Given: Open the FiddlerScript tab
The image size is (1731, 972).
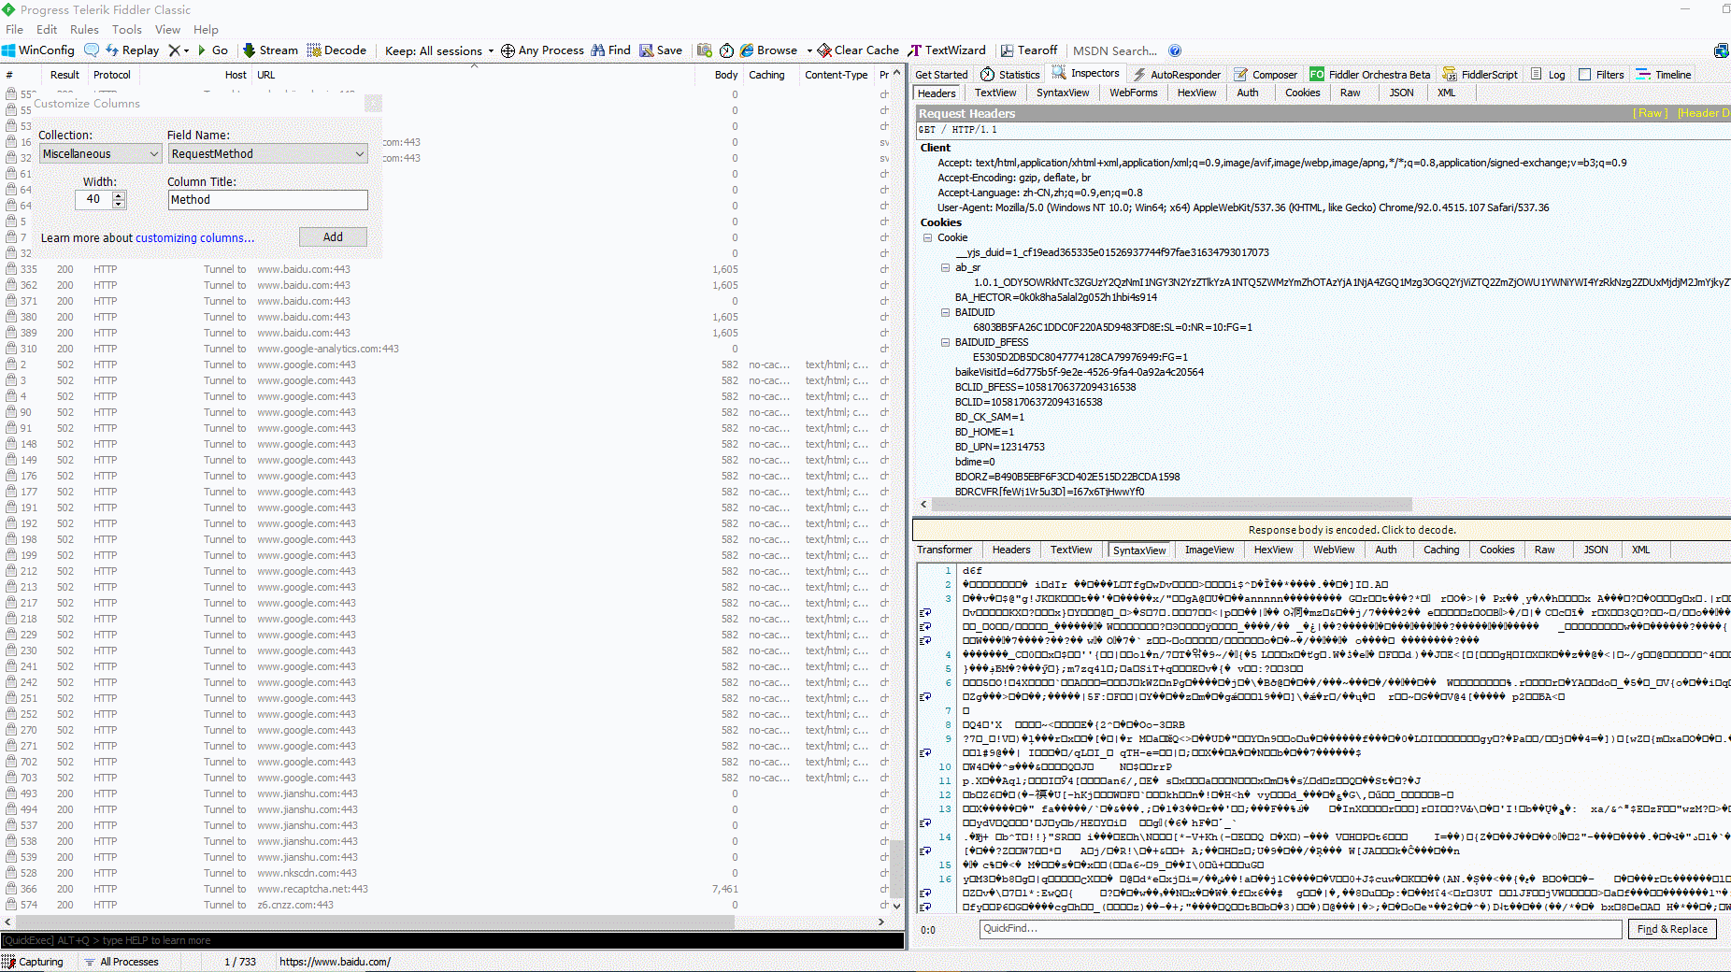Looking at the screenshot, I should [1481, 75].
